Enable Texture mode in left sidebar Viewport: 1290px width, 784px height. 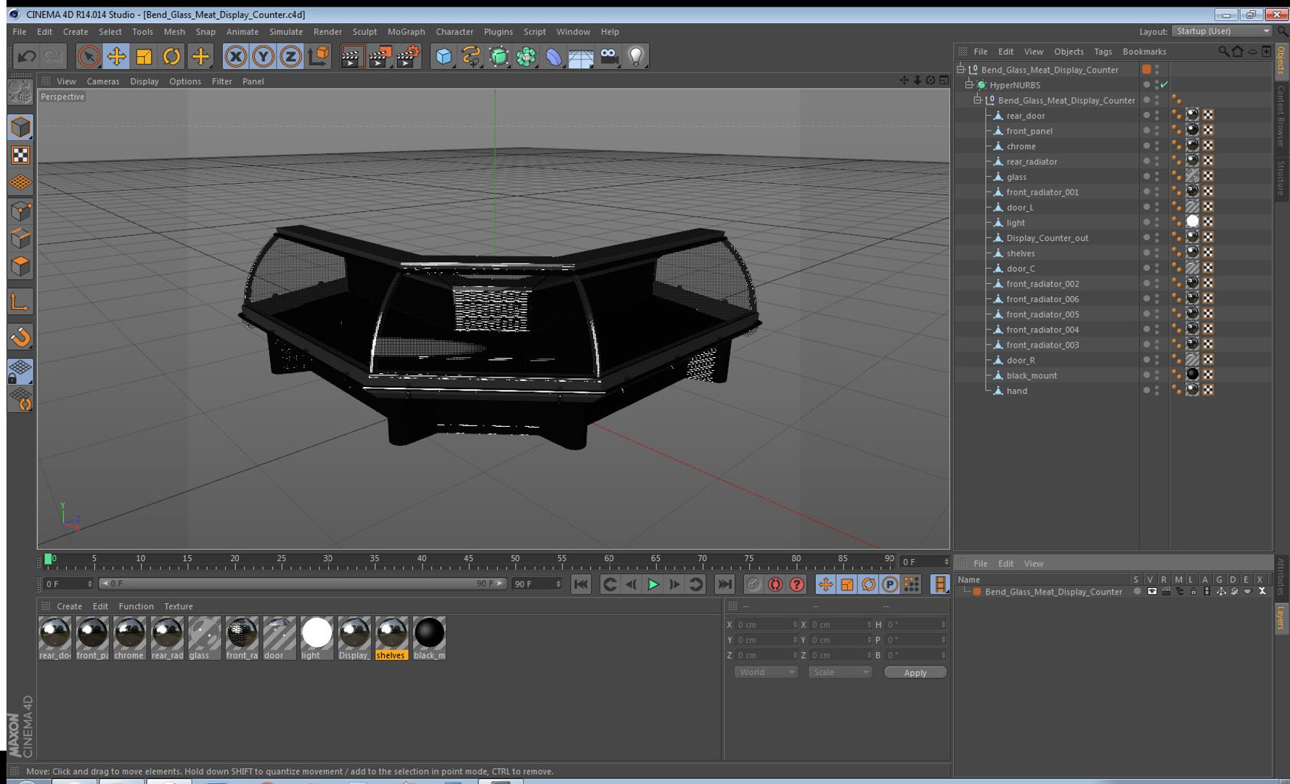(20, 155)
